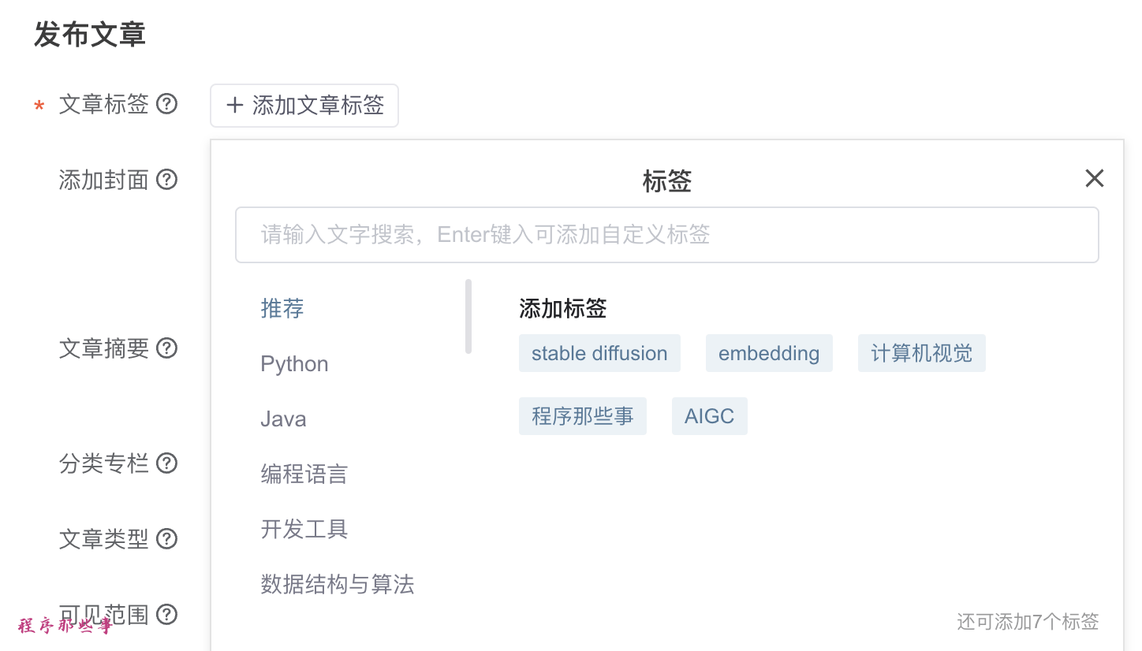Focus the tag search input field
Viewport: 1142px width, 651px height.
pyautogui.click(x=666, y=235)
